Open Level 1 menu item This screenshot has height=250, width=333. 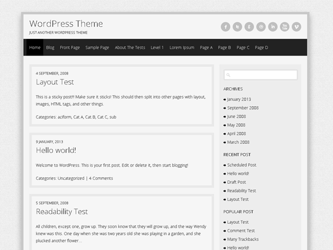pos(157,47)
